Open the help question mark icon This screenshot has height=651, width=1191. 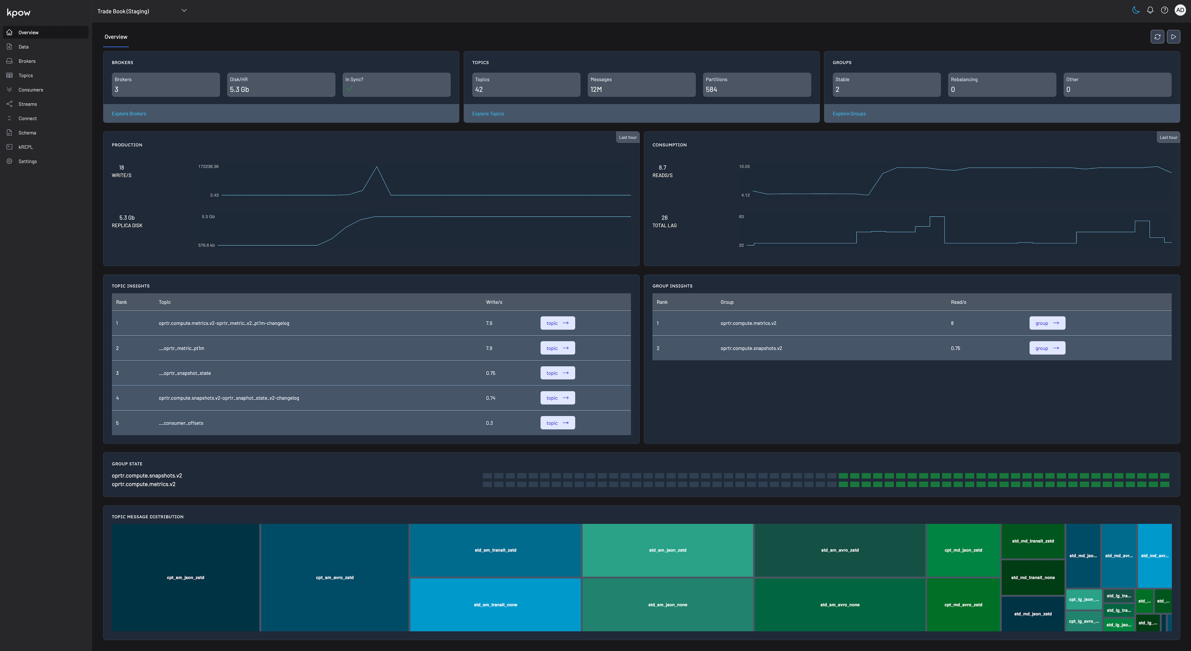click(x=1164, y=10)
